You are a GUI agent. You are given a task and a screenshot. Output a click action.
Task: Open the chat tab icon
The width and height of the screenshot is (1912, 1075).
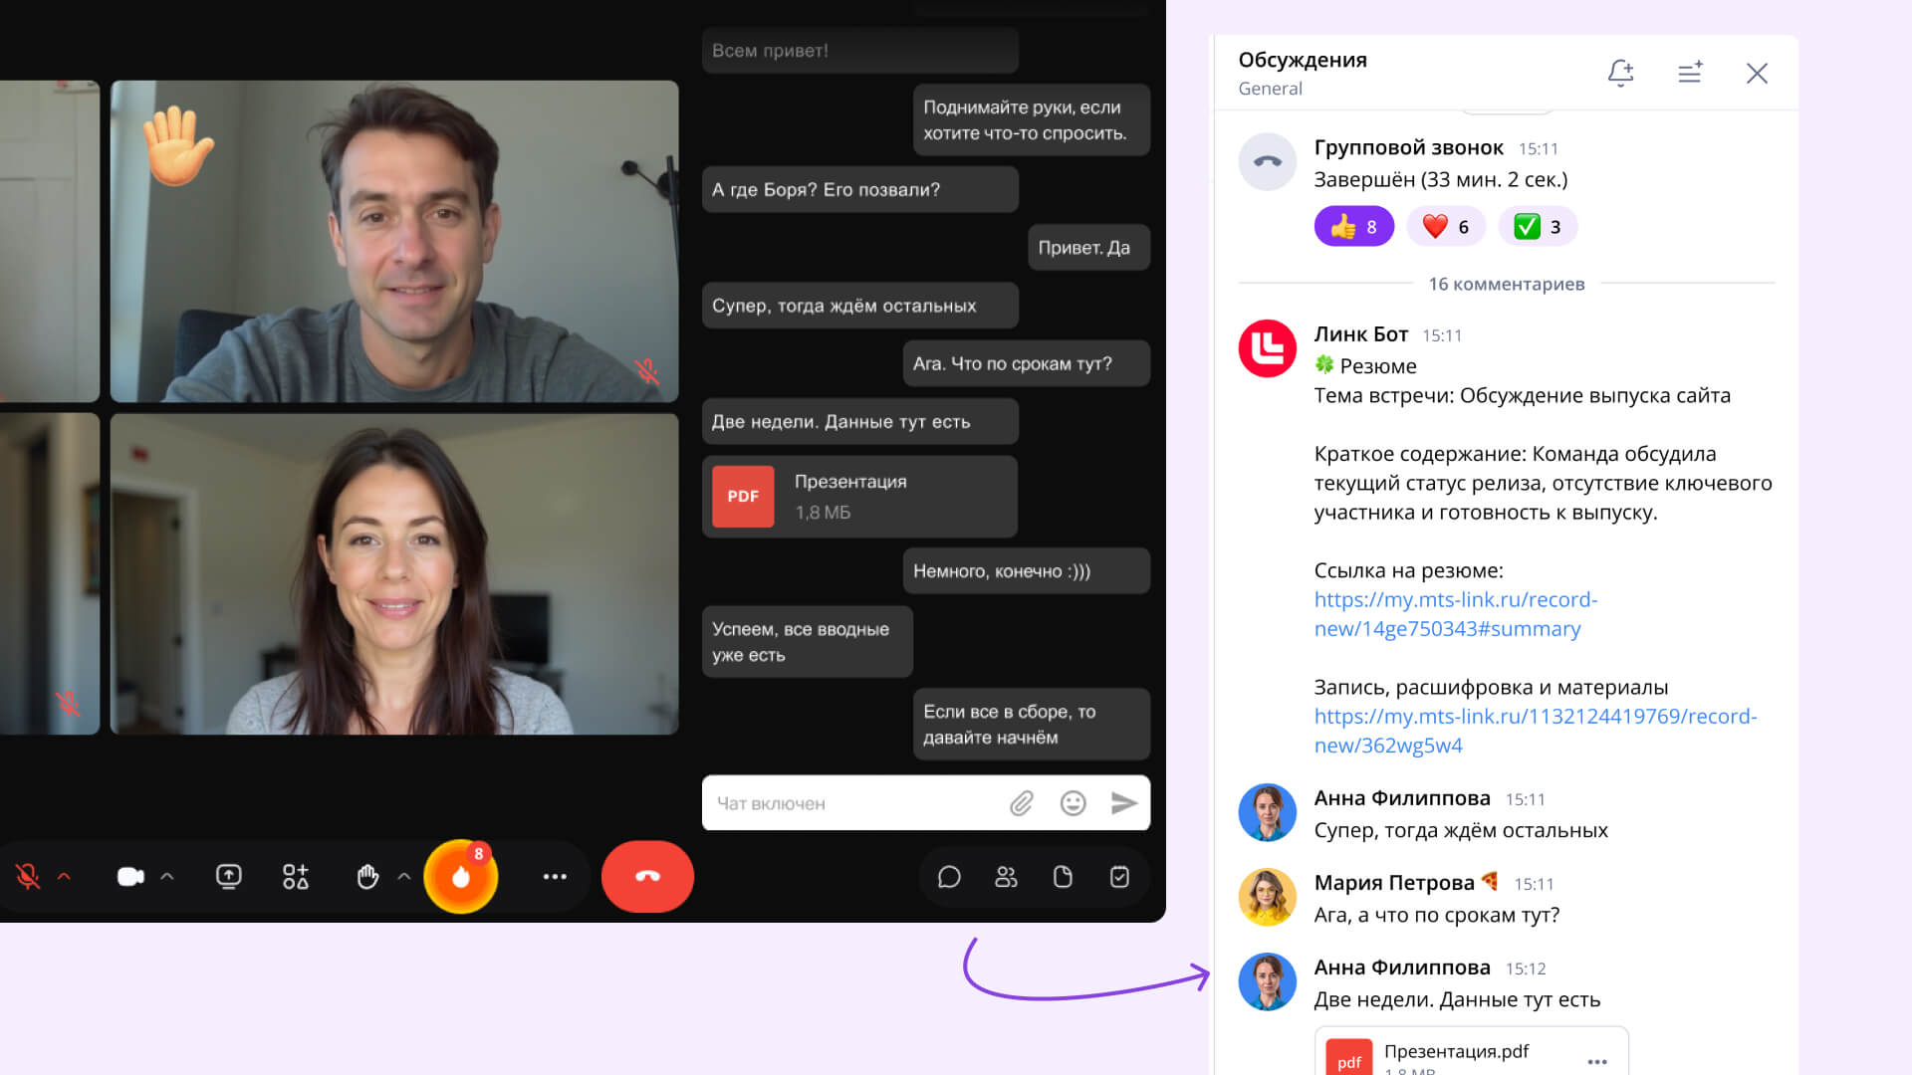pyautogui.click(x=949, y=877)
